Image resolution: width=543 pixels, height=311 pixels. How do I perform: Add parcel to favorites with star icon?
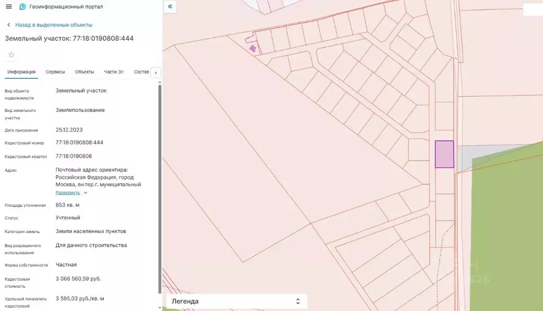click(12, 55)
